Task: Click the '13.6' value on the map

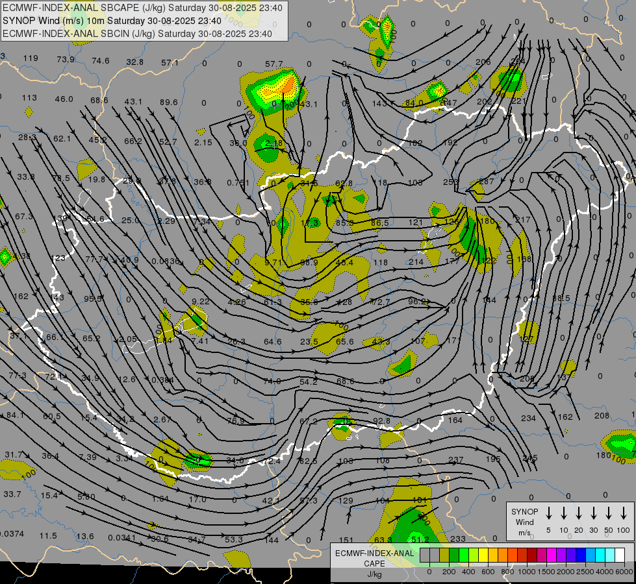Action: click(85, 536)
